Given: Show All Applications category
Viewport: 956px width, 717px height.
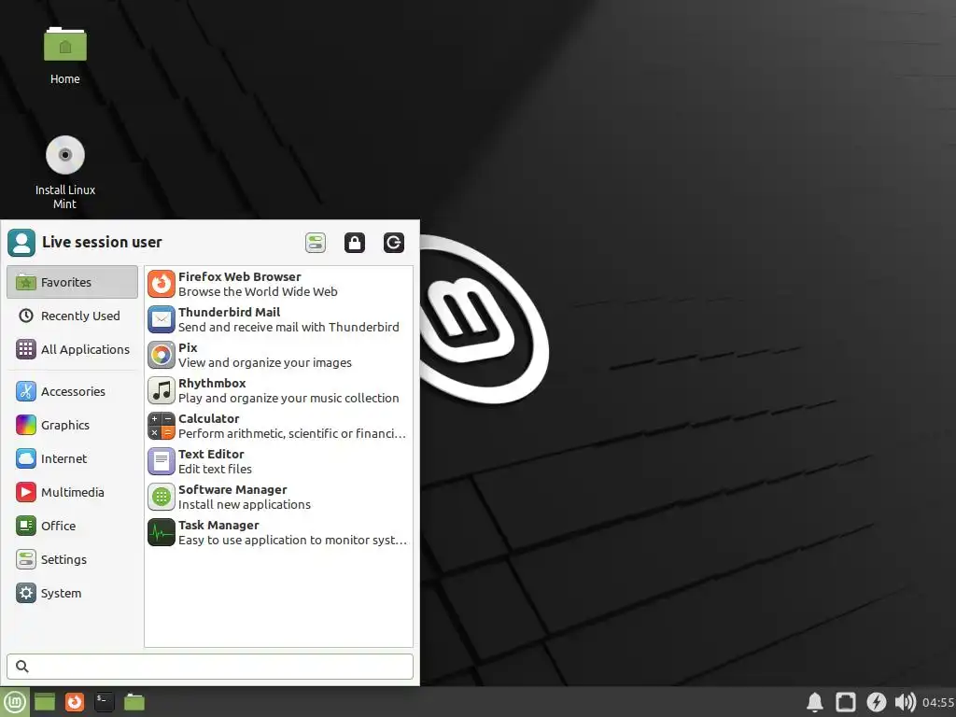Looking at the screenshot, I should [x=73, y=349].
